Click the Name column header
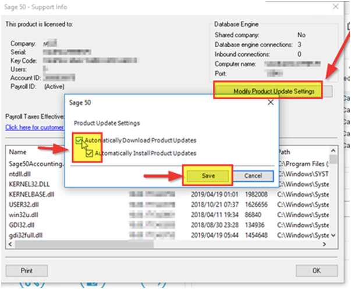351x289 pixels. tap(17, 152)
